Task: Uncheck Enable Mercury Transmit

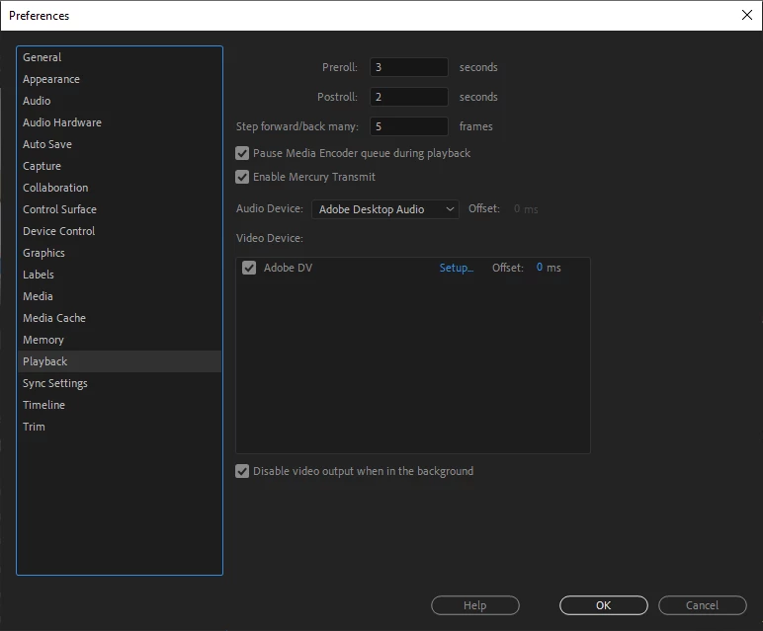Action: 242,177
